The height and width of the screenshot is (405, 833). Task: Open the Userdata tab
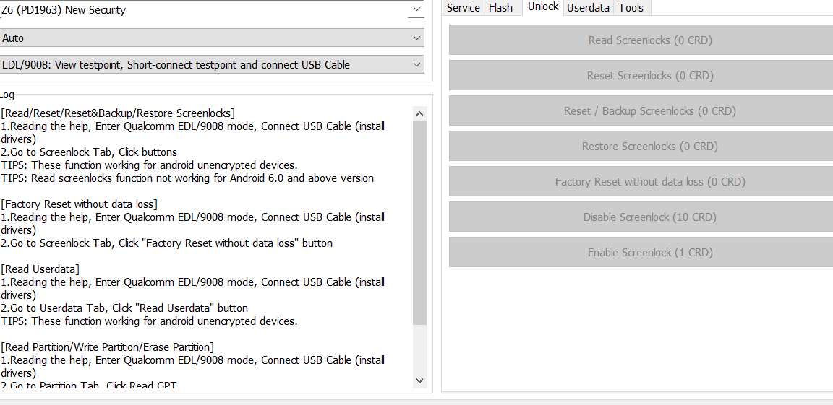[588, 8]
